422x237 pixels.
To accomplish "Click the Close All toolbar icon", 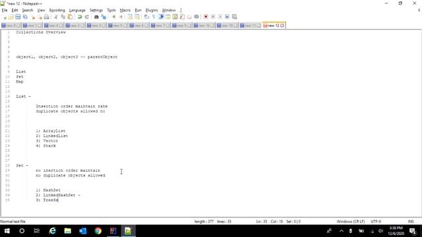I will (40, 17).
